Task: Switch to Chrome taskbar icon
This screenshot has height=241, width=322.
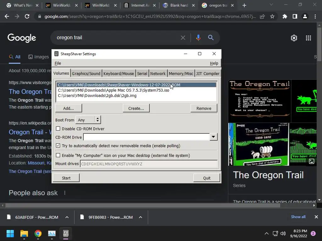Action: click(x=38, y=233)
